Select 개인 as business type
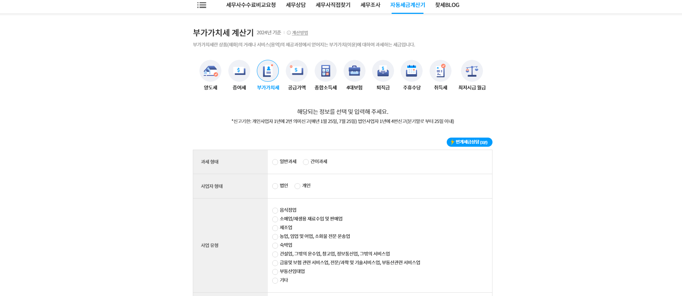This screenshot has height=296, width=682. tap(297, 186)
